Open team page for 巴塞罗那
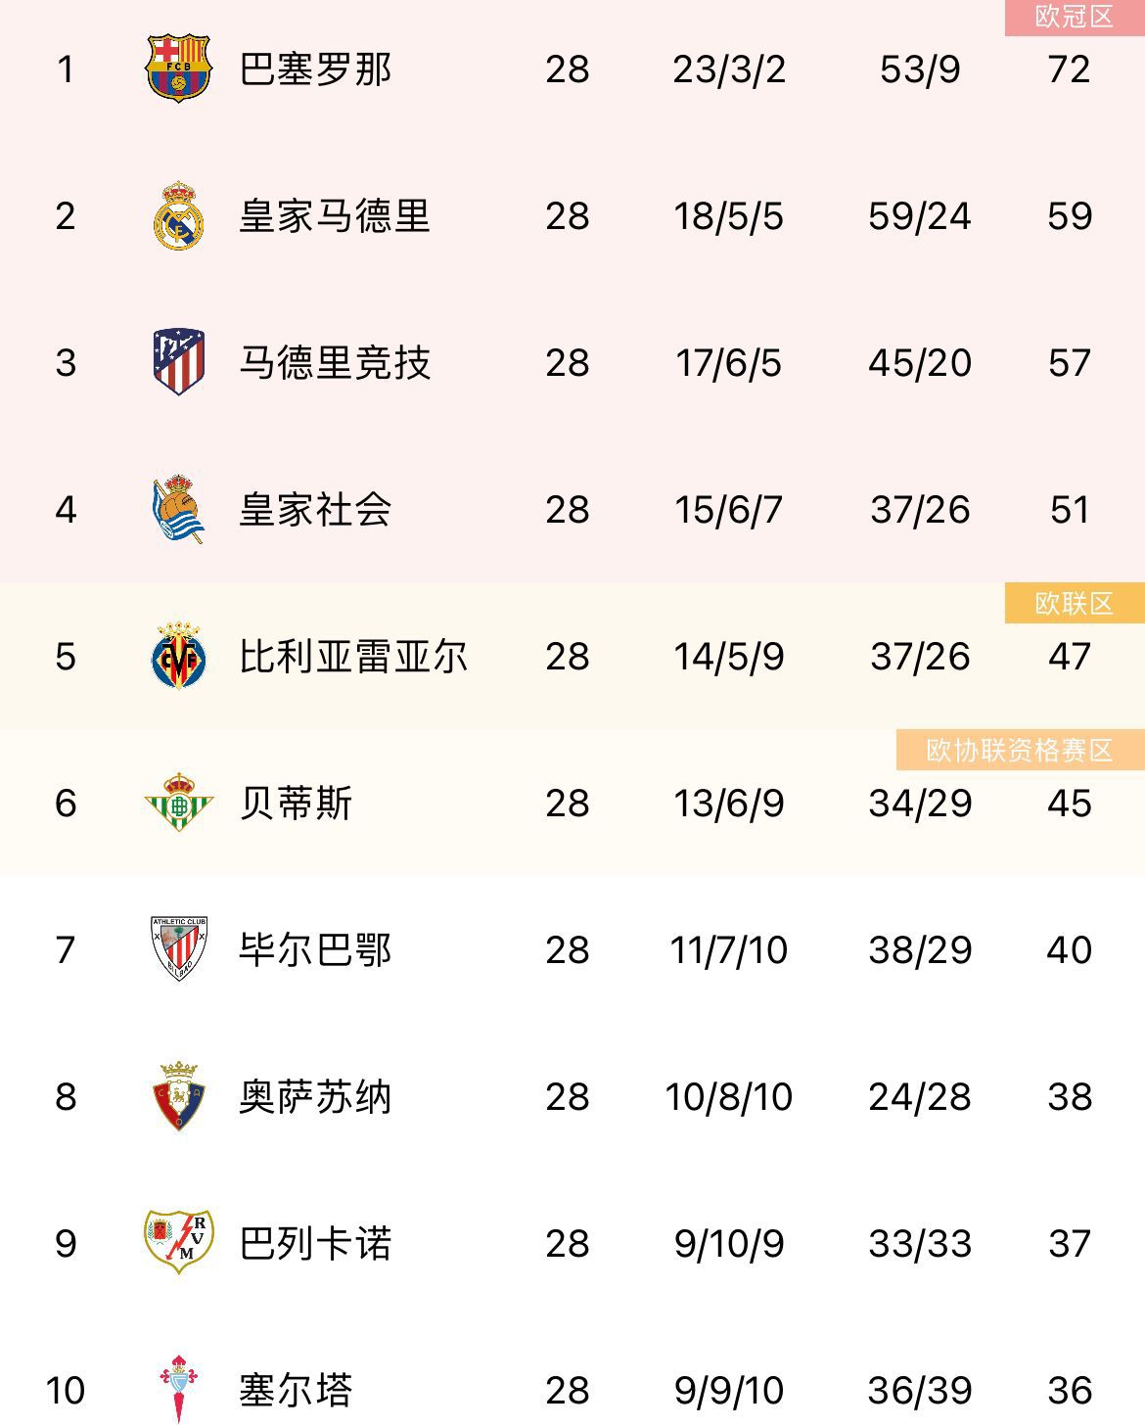Image resolution: width=1145 pixels, height=1427 pixels. 316,69
